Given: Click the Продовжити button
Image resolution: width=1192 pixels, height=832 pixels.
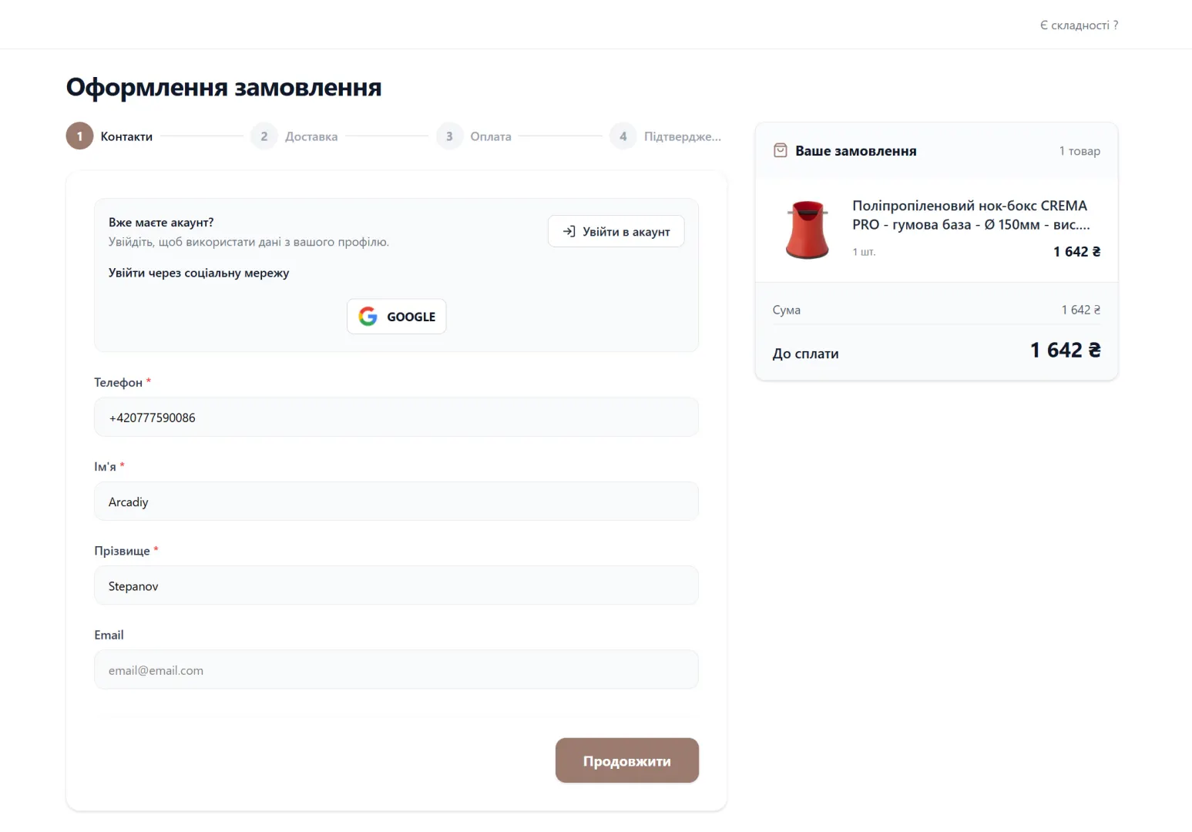Looking at the screenshot, I should 626,760.
